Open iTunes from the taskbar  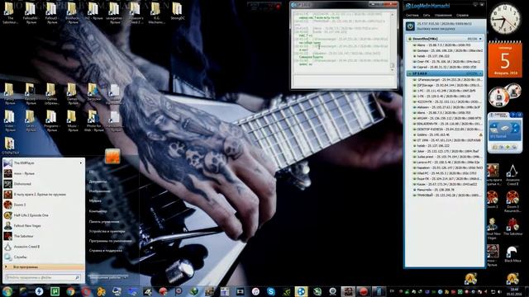tap(255, 291)
